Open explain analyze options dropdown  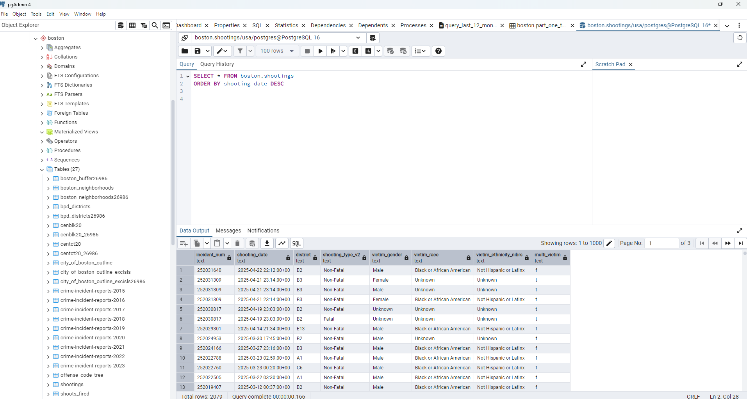point(378,51)
